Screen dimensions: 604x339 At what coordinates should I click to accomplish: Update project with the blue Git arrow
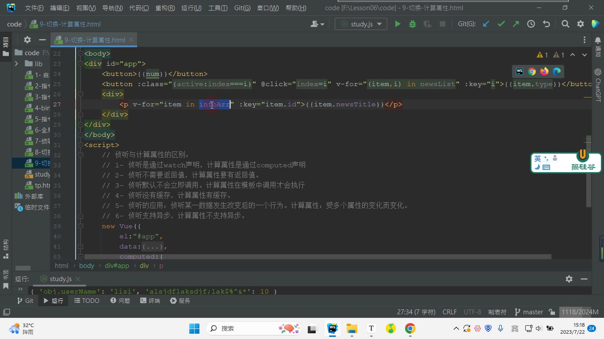[486, 24]
